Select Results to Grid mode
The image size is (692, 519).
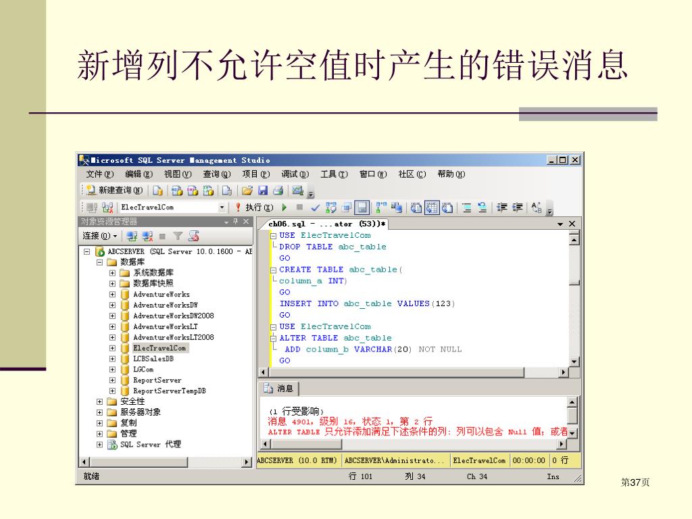pyautogui.click(x=432, y=207)
